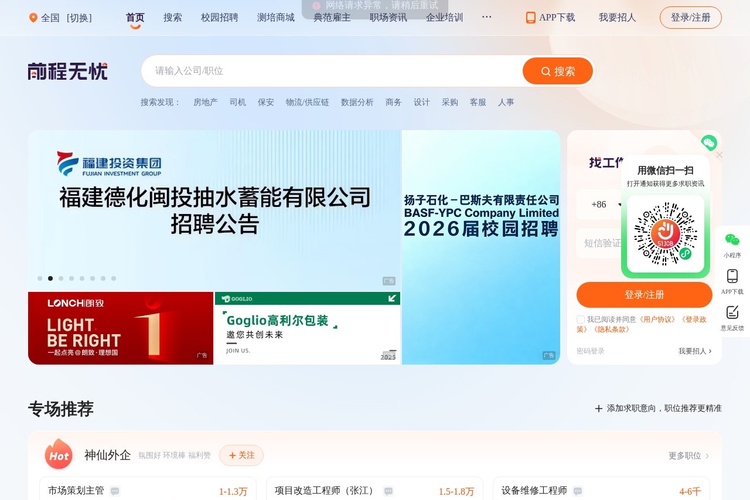Click the Hot flame icon in 专场推荐
750x500 pixels.
tap(59, 454)
